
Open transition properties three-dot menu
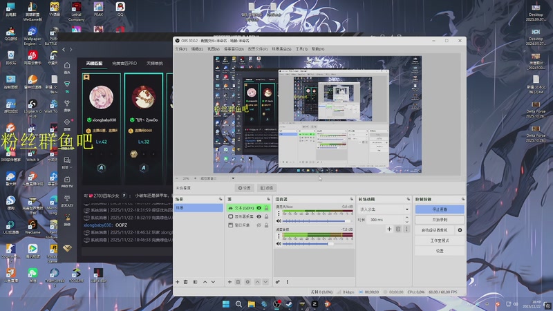click(406, 229)
